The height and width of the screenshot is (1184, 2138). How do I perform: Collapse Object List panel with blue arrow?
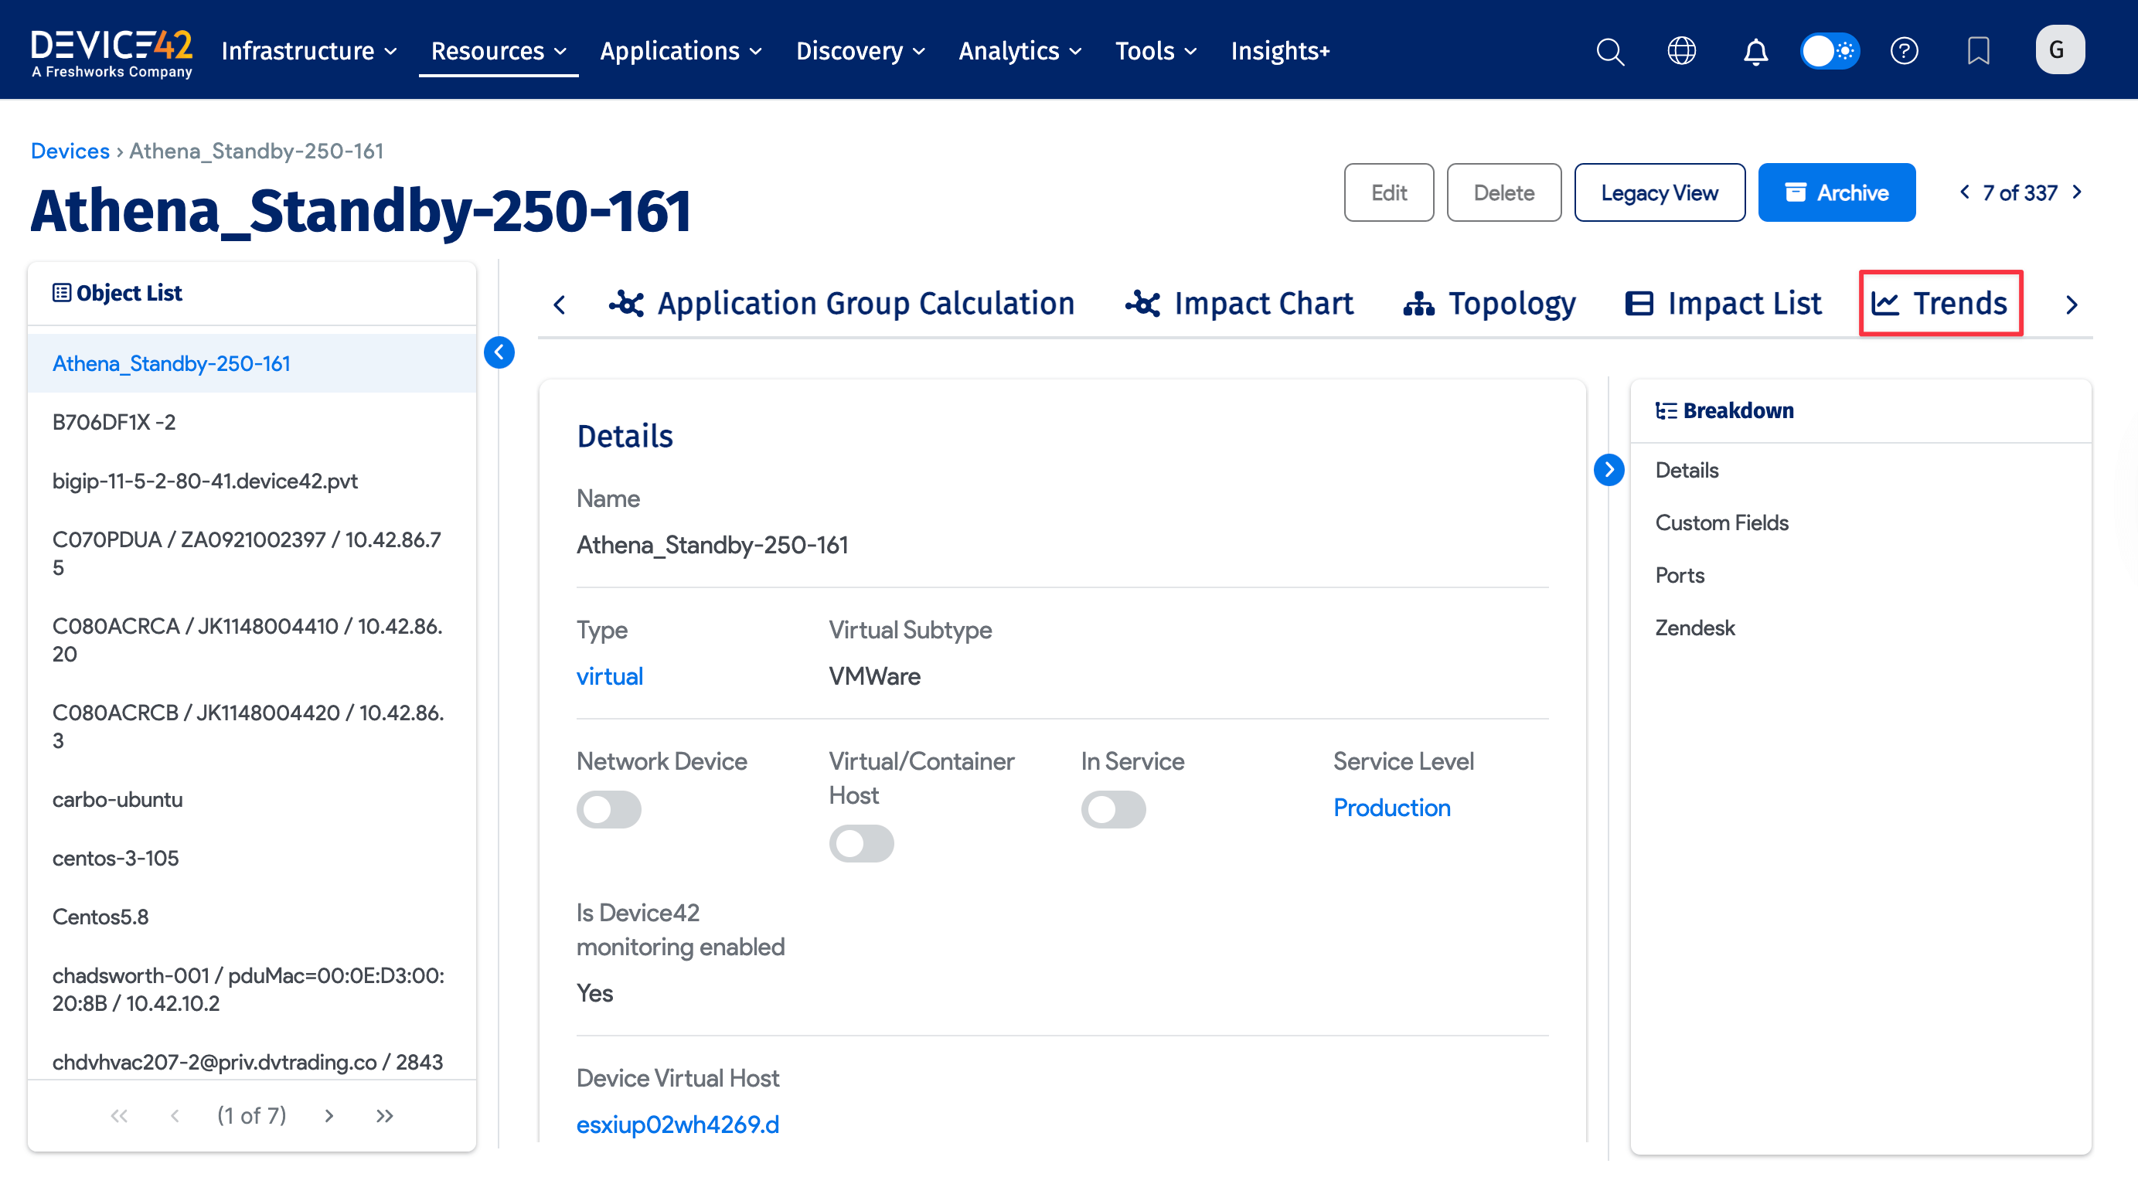pos(499,352)
